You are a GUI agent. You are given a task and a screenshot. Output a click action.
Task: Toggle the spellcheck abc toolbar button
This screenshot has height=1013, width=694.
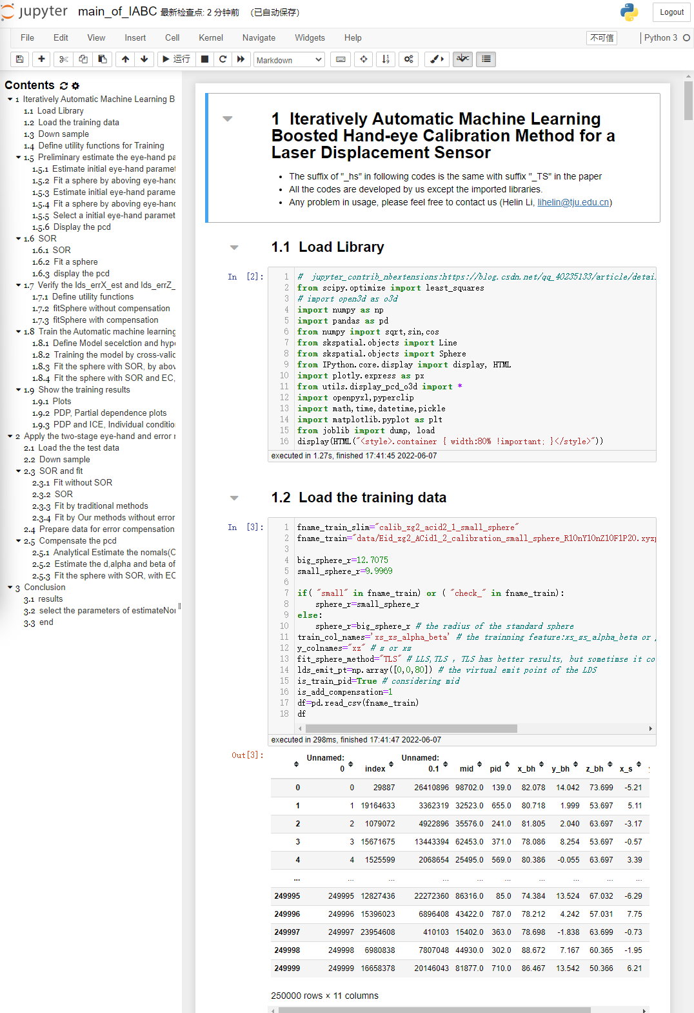(x=462, y=59)
